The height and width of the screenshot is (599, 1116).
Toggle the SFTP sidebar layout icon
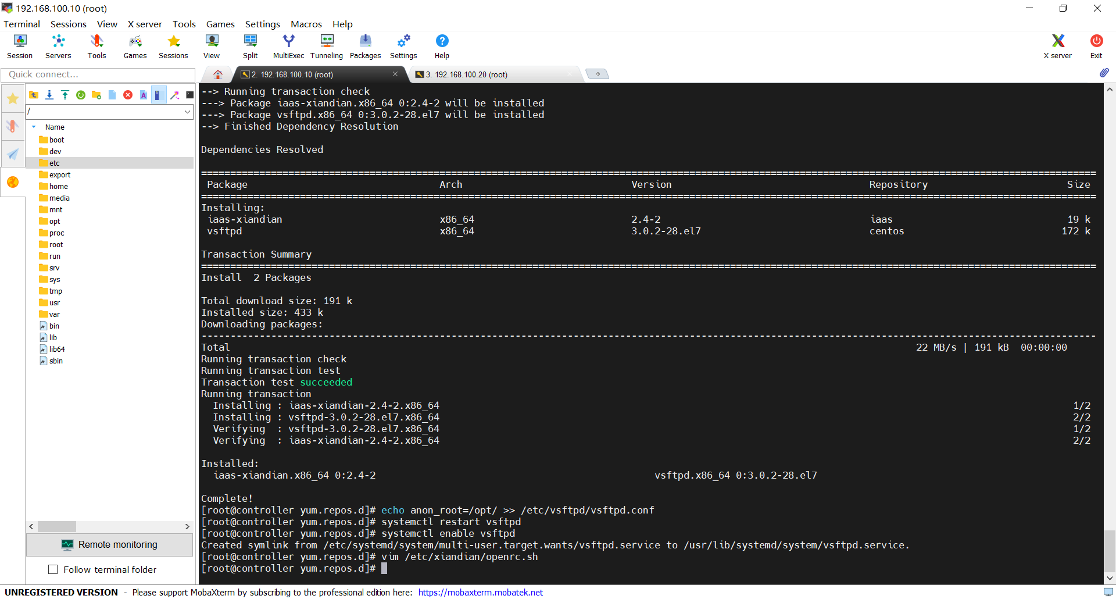[x=158, y=95]
